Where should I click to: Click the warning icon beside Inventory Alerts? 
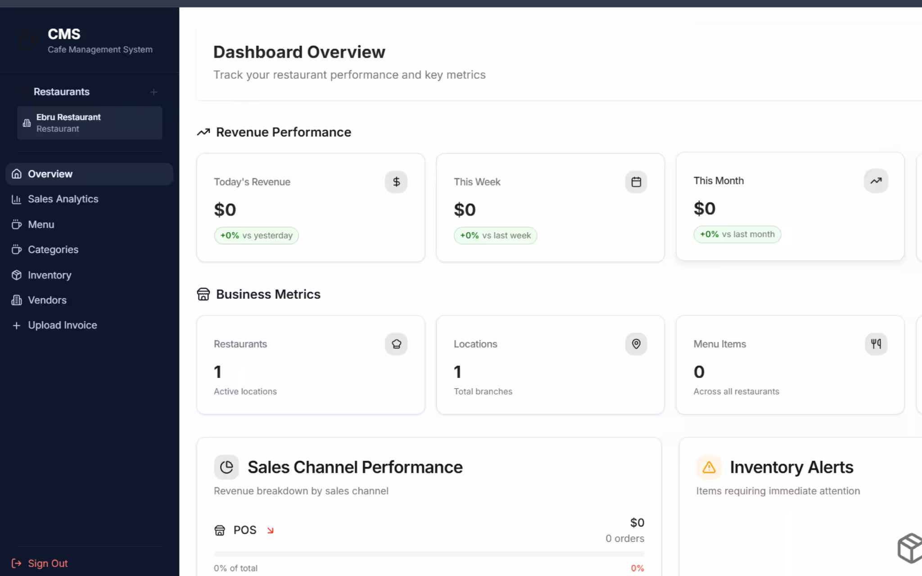pos(709,468)
